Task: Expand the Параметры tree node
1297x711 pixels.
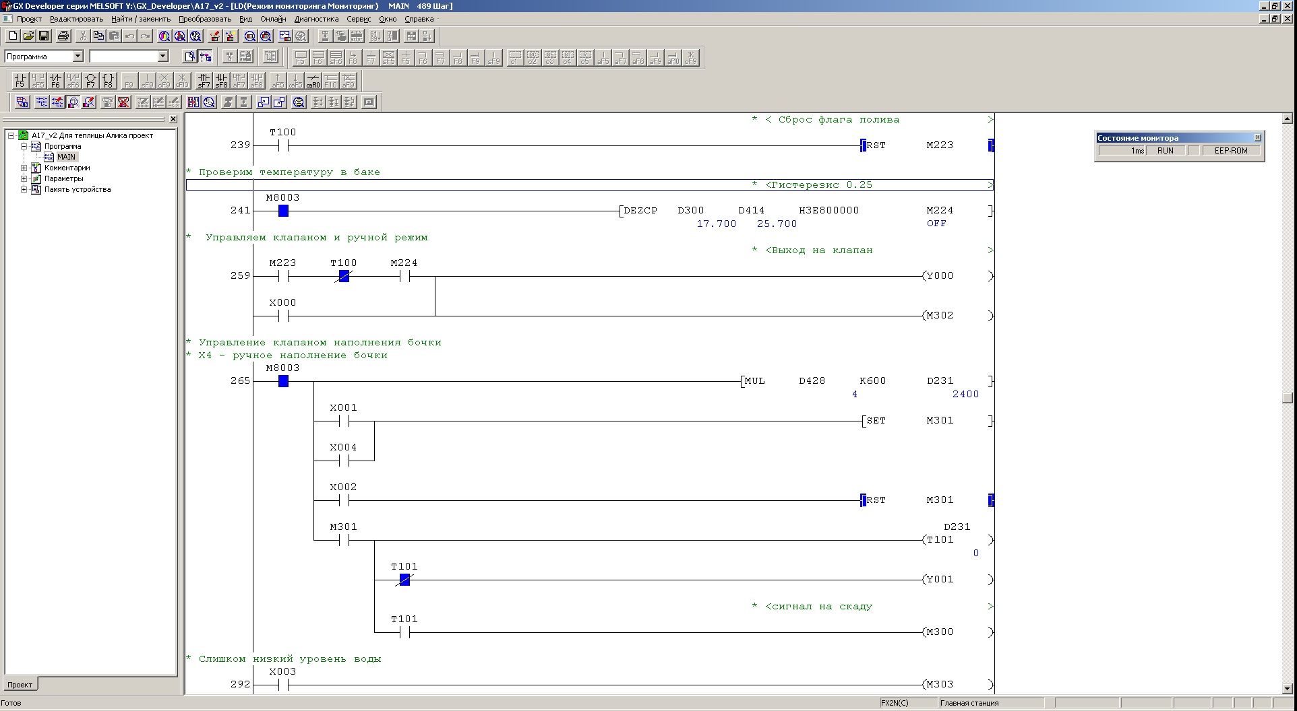Action: [24, 178]
